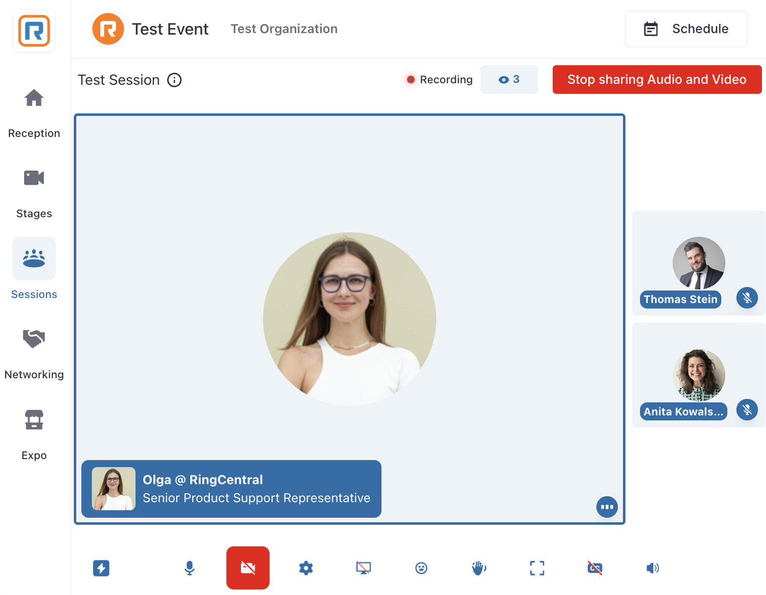Image resolution: width=766 pixels, height=595 pixels.
Task: Show Test Session info icon
Action: [174, 80]
